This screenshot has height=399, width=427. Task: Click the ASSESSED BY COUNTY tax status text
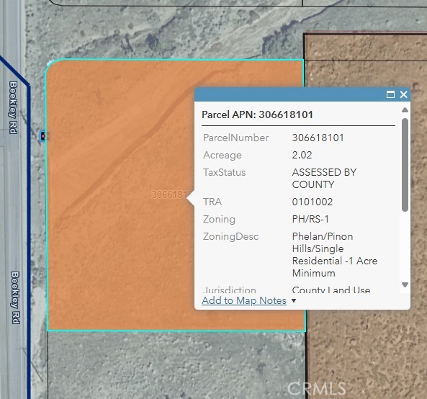[324, 179]
